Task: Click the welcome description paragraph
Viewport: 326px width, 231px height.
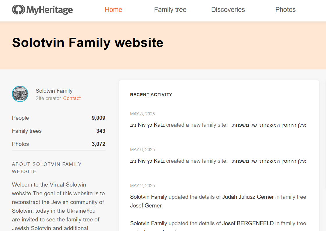Action: [58, 206]
